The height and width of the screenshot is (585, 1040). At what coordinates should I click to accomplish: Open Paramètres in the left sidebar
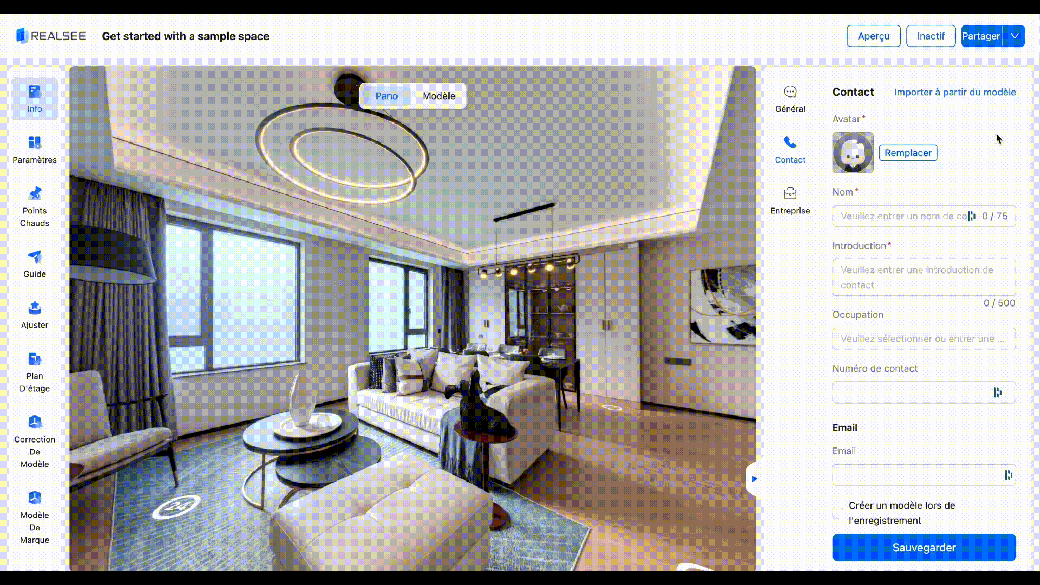click(35, 149)
